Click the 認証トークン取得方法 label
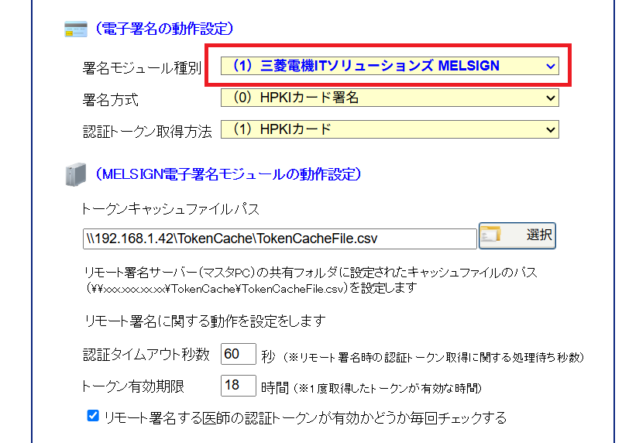This screenshot has height=443, width=622. [147, 132]
